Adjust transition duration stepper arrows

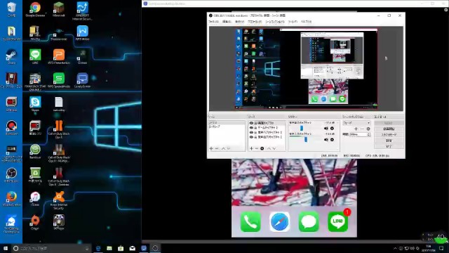click(x=368, y=134)
